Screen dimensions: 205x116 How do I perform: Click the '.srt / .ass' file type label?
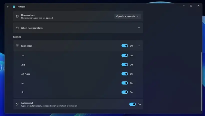point(25,74)
